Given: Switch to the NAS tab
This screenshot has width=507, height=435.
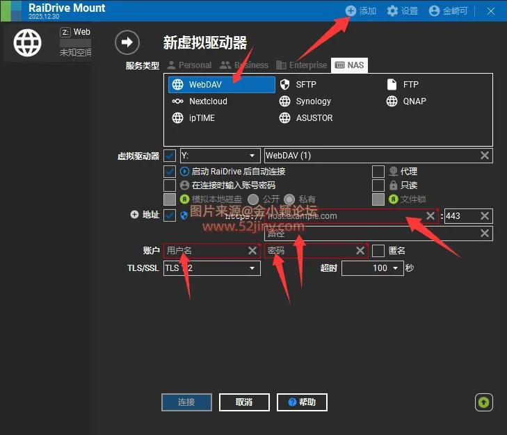Looking at the screenshot, I should 349,65.
